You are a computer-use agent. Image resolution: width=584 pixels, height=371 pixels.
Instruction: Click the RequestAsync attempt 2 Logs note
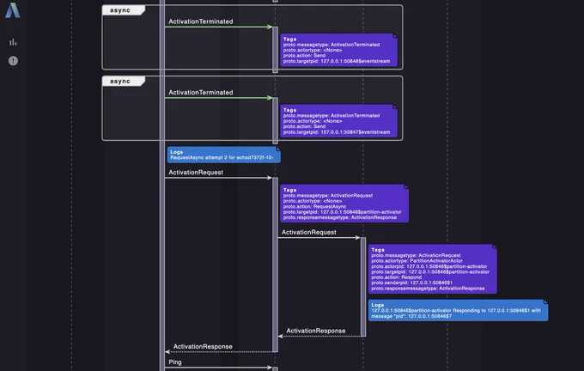tap(224, 155)
